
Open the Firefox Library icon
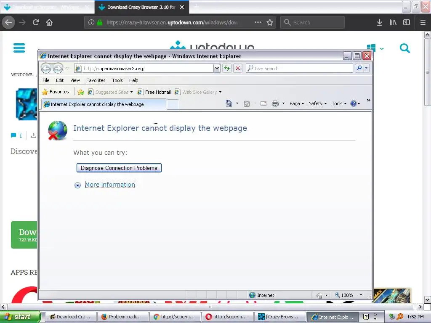click(x=393, y=22)
